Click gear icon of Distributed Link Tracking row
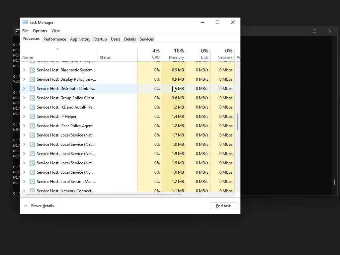This screenshot has height=255, width=340. pos(32,89)
